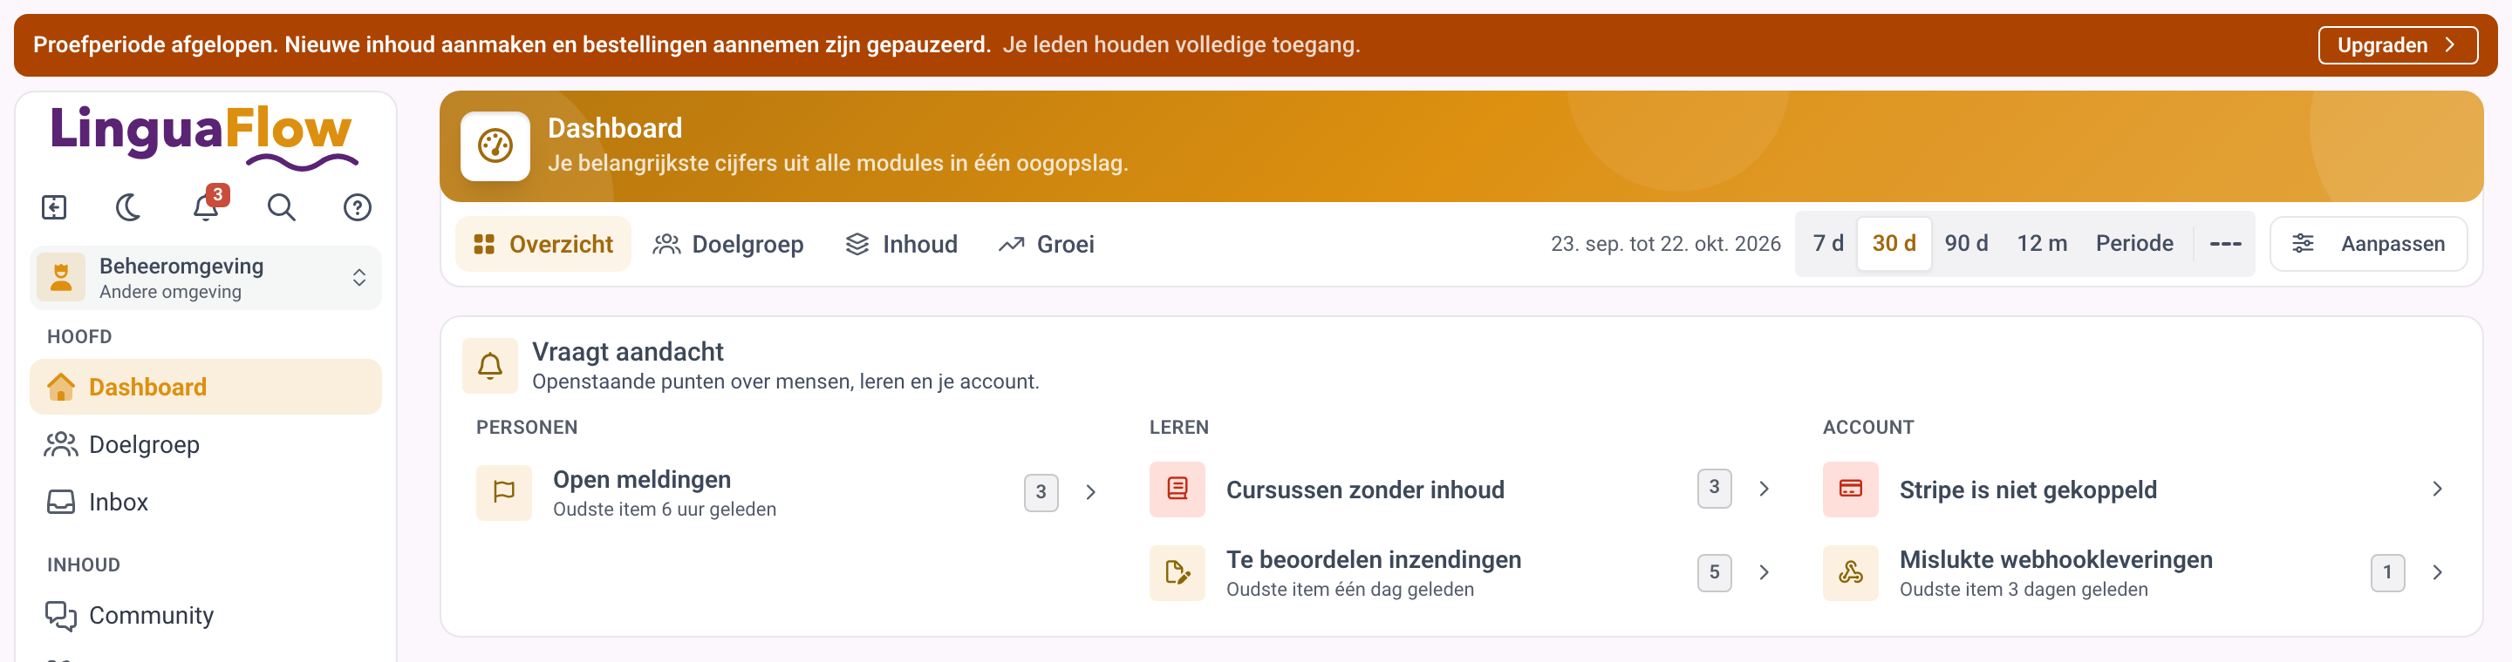Open Te beoordelen inzendingen
Image resolution: width=2512 pixels, height=662 pixels.
coord(1463,572)
